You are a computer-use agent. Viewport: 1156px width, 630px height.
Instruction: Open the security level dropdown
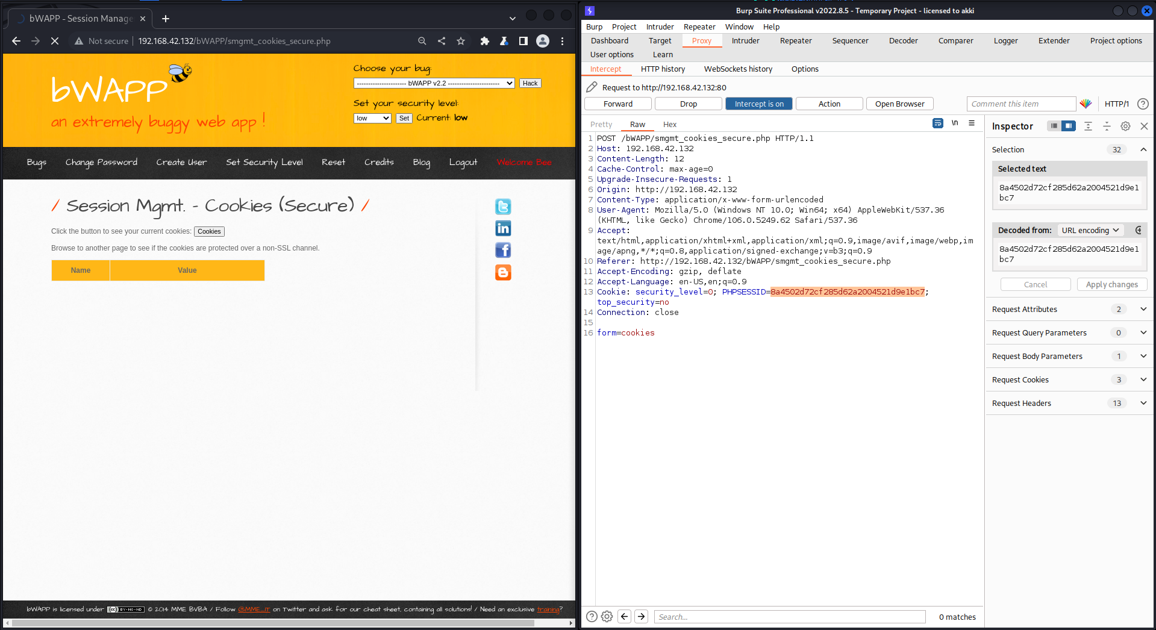click(x=372, y=118)
